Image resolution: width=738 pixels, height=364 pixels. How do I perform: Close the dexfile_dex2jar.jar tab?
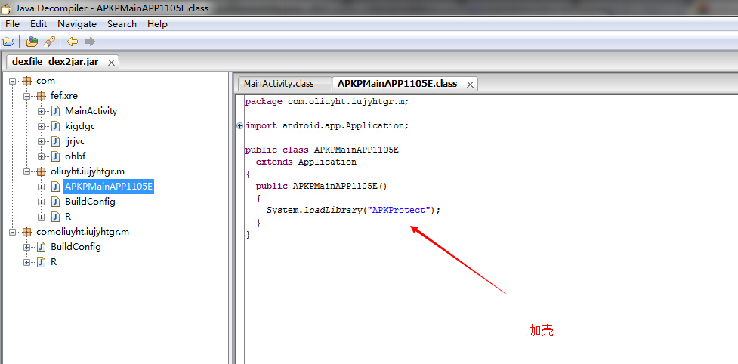point(110,62)
